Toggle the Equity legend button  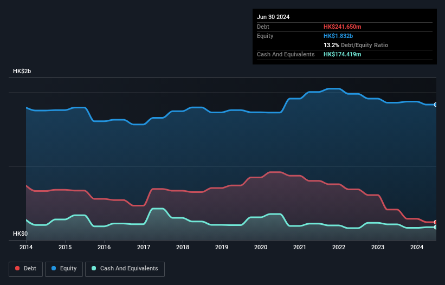[x=64, y=269]
